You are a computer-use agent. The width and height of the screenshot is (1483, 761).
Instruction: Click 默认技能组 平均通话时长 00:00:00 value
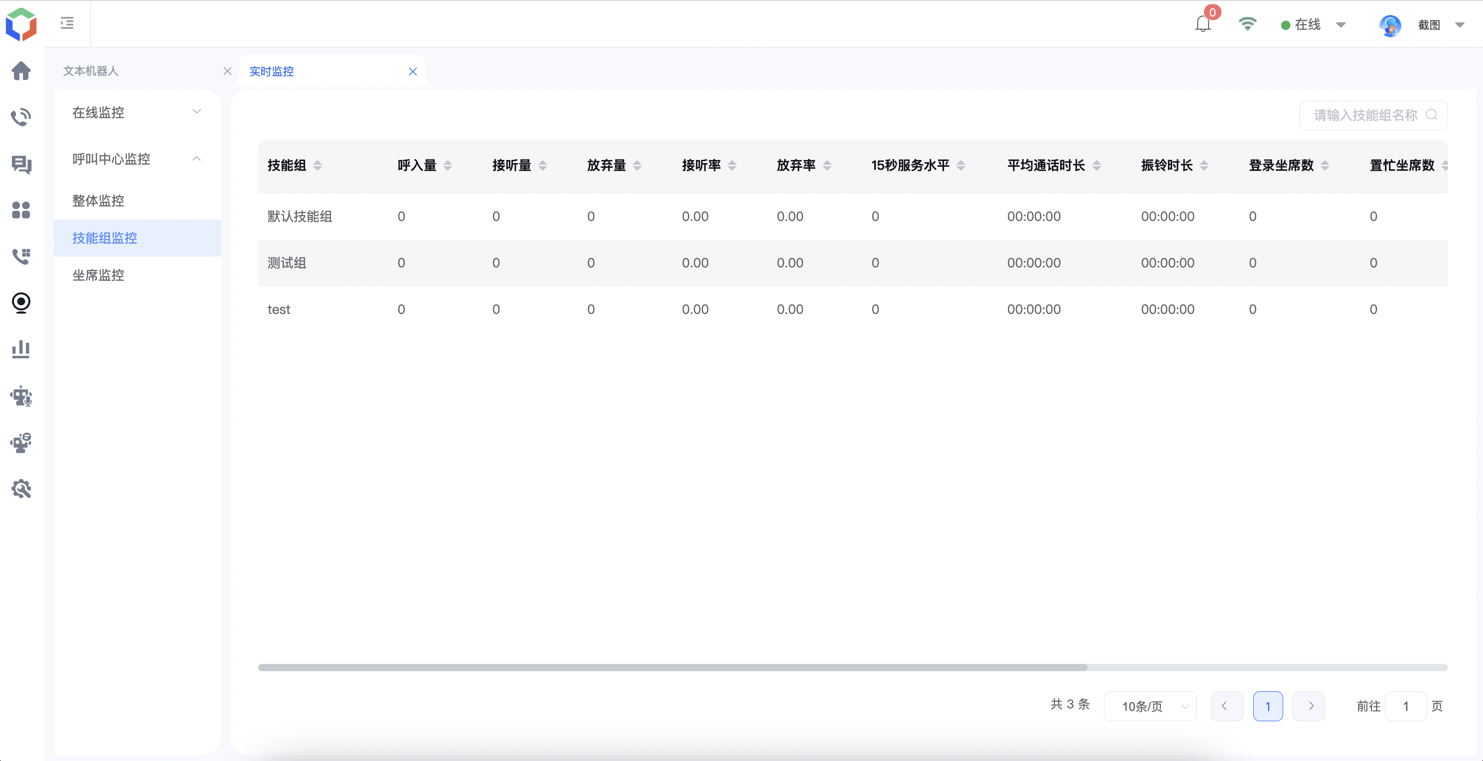[1033, 216]
